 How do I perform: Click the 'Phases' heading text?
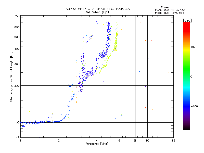165,7
